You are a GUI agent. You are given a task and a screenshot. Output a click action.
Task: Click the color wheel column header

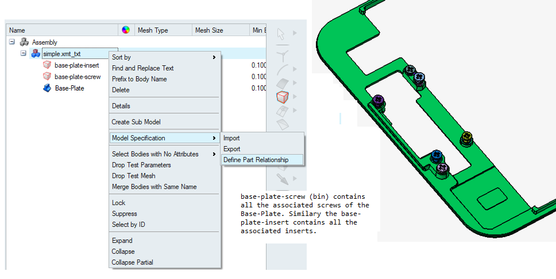[x=126, y=30]
